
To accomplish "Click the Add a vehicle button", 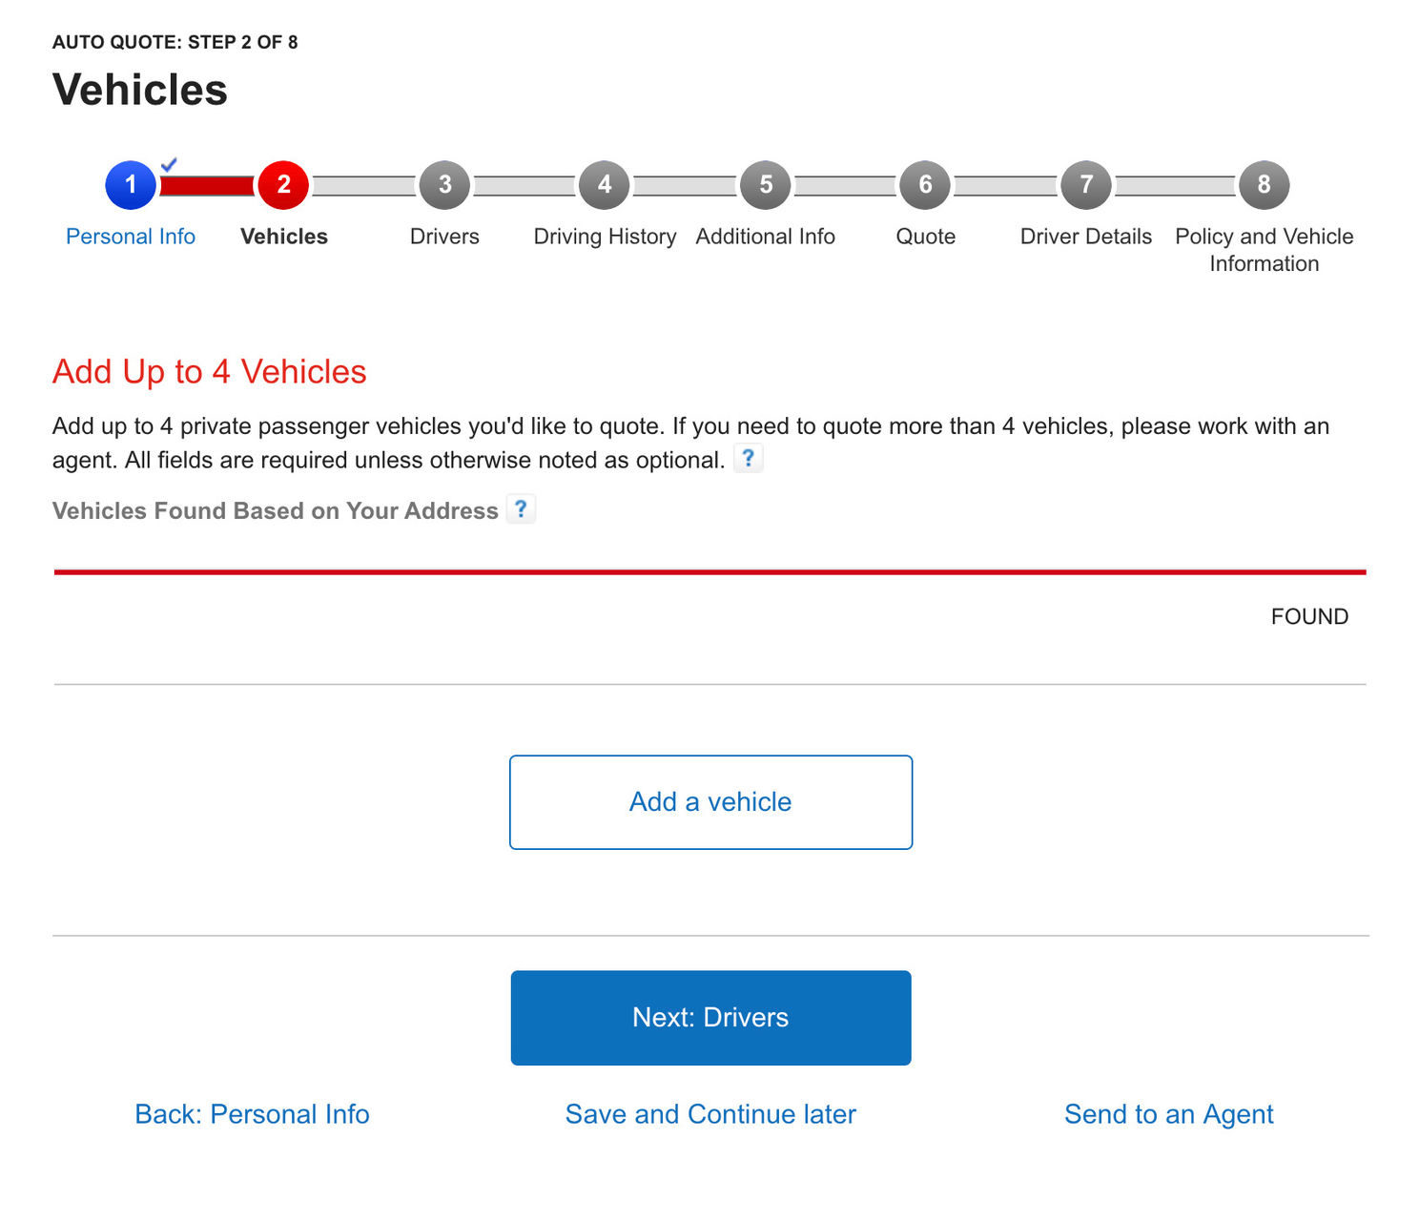I will (x=709, y=801).
